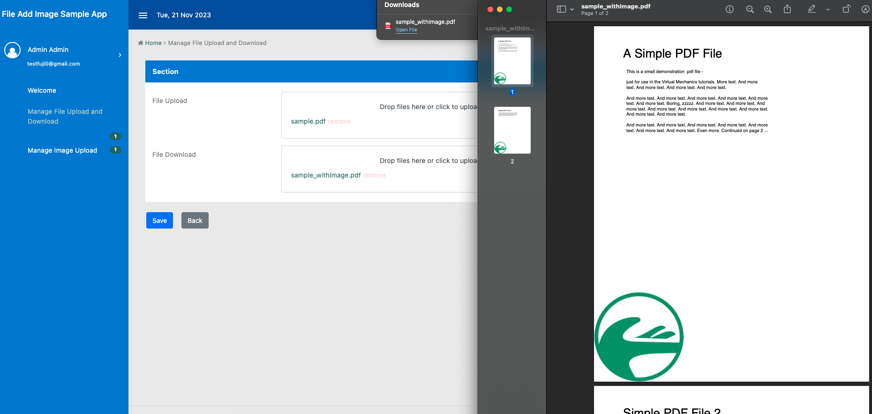
Task: Click the PDF file icon in Downloads
Action: [388, 26]
